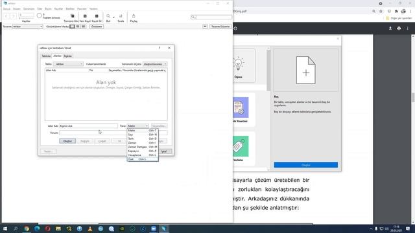Choose Metin from field type list
This screenshot has width=415, height=233.
(x=143, y=131)
